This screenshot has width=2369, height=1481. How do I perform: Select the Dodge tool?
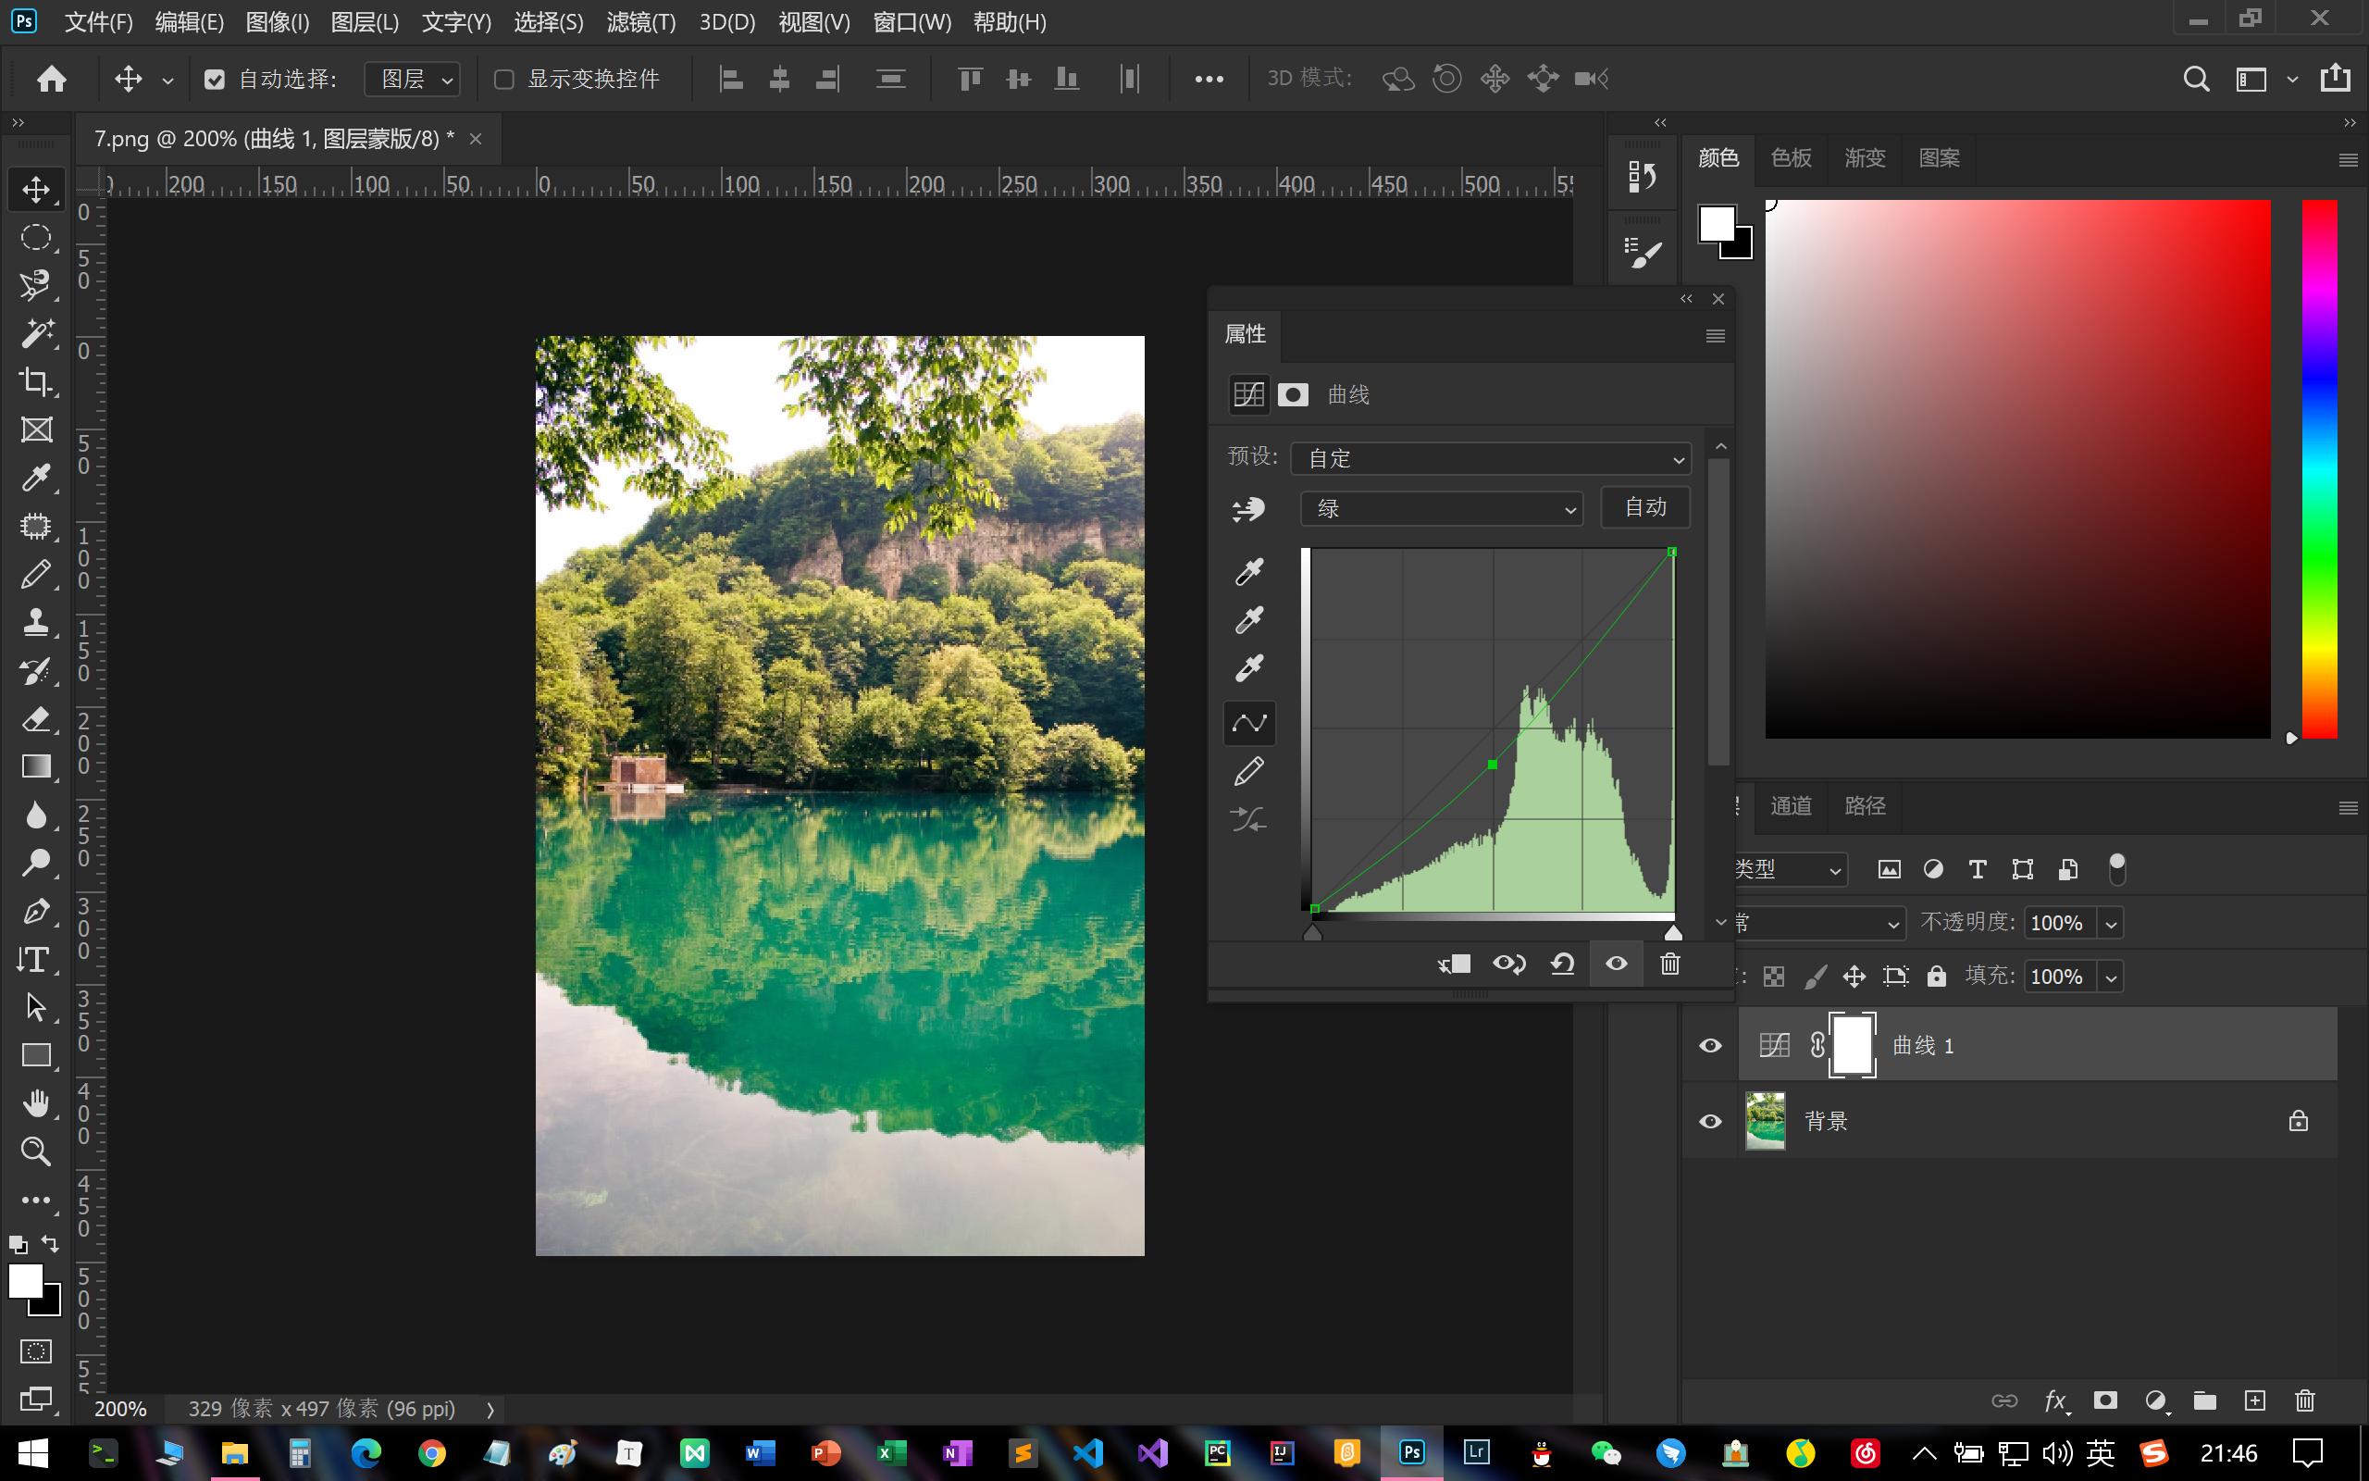point(36,863)
